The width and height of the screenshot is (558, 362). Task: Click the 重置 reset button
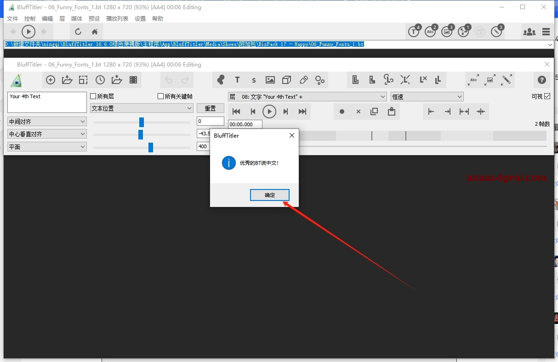(211, 108)
